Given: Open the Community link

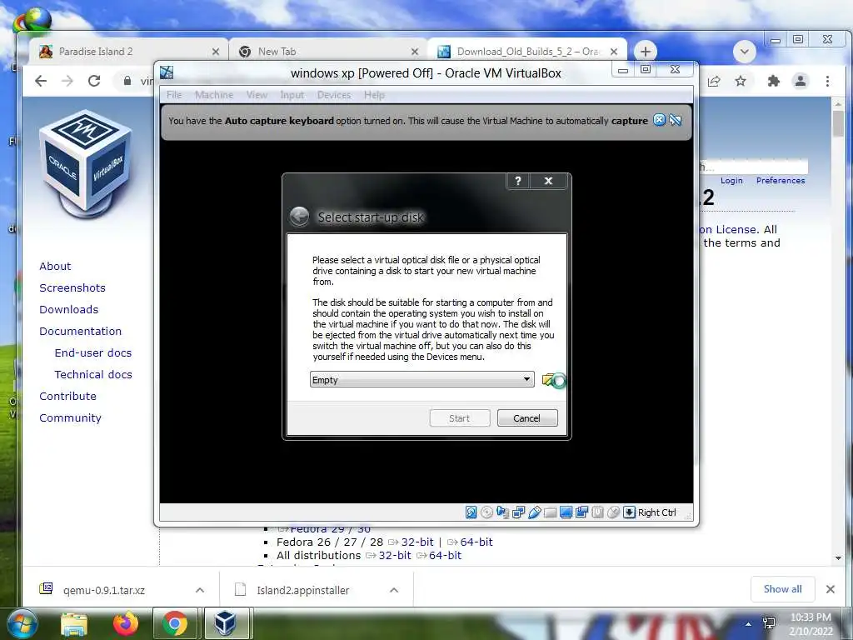Looking at the screenshot, I should pos(70,418).
